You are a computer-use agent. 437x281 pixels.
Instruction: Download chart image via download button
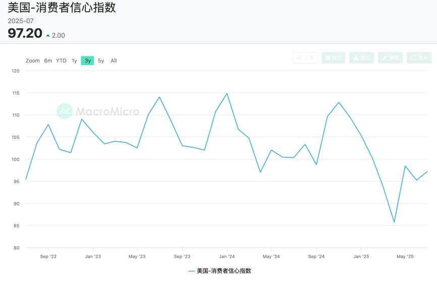coord(362,58)
